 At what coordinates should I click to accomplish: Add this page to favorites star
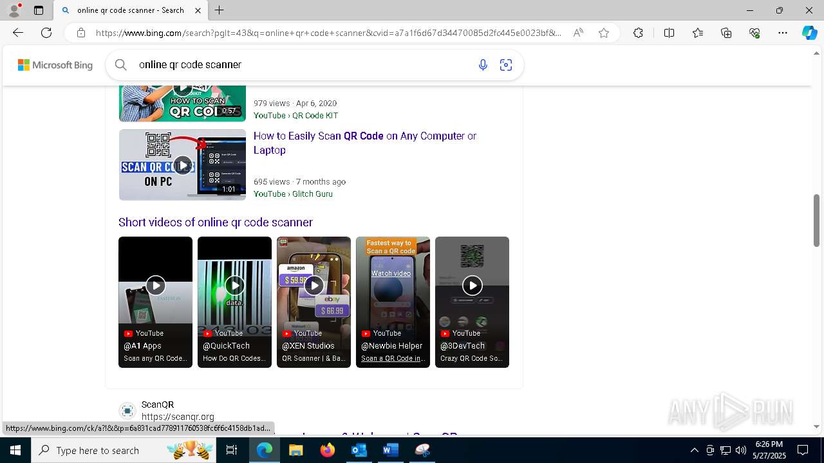click(x=604, y=33)
